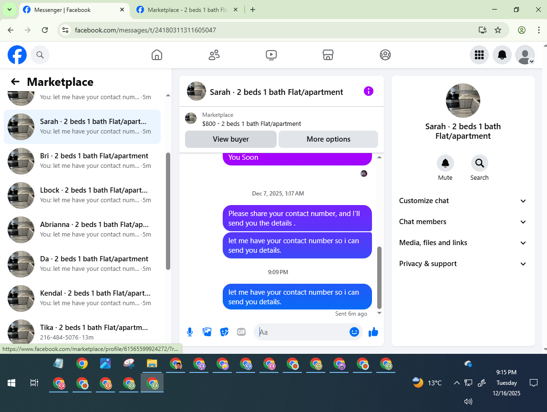Viewport: 547px width, 412px height.
Task: Click Sarah chat header title
Action: point(276,92)
